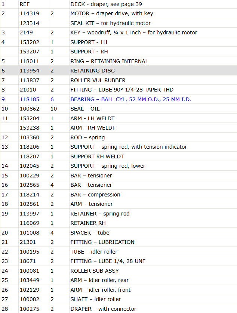The width and height of the screenshot is (237, 313).
Task: Select reference number 9 link
Action: click(x=3, y=99)
